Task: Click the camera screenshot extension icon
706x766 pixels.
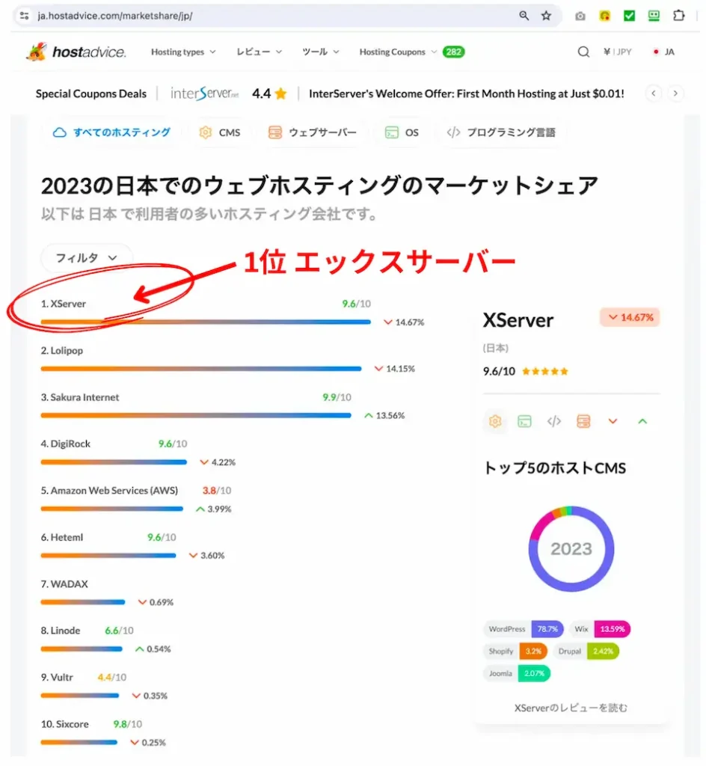Action: point(580,16)
